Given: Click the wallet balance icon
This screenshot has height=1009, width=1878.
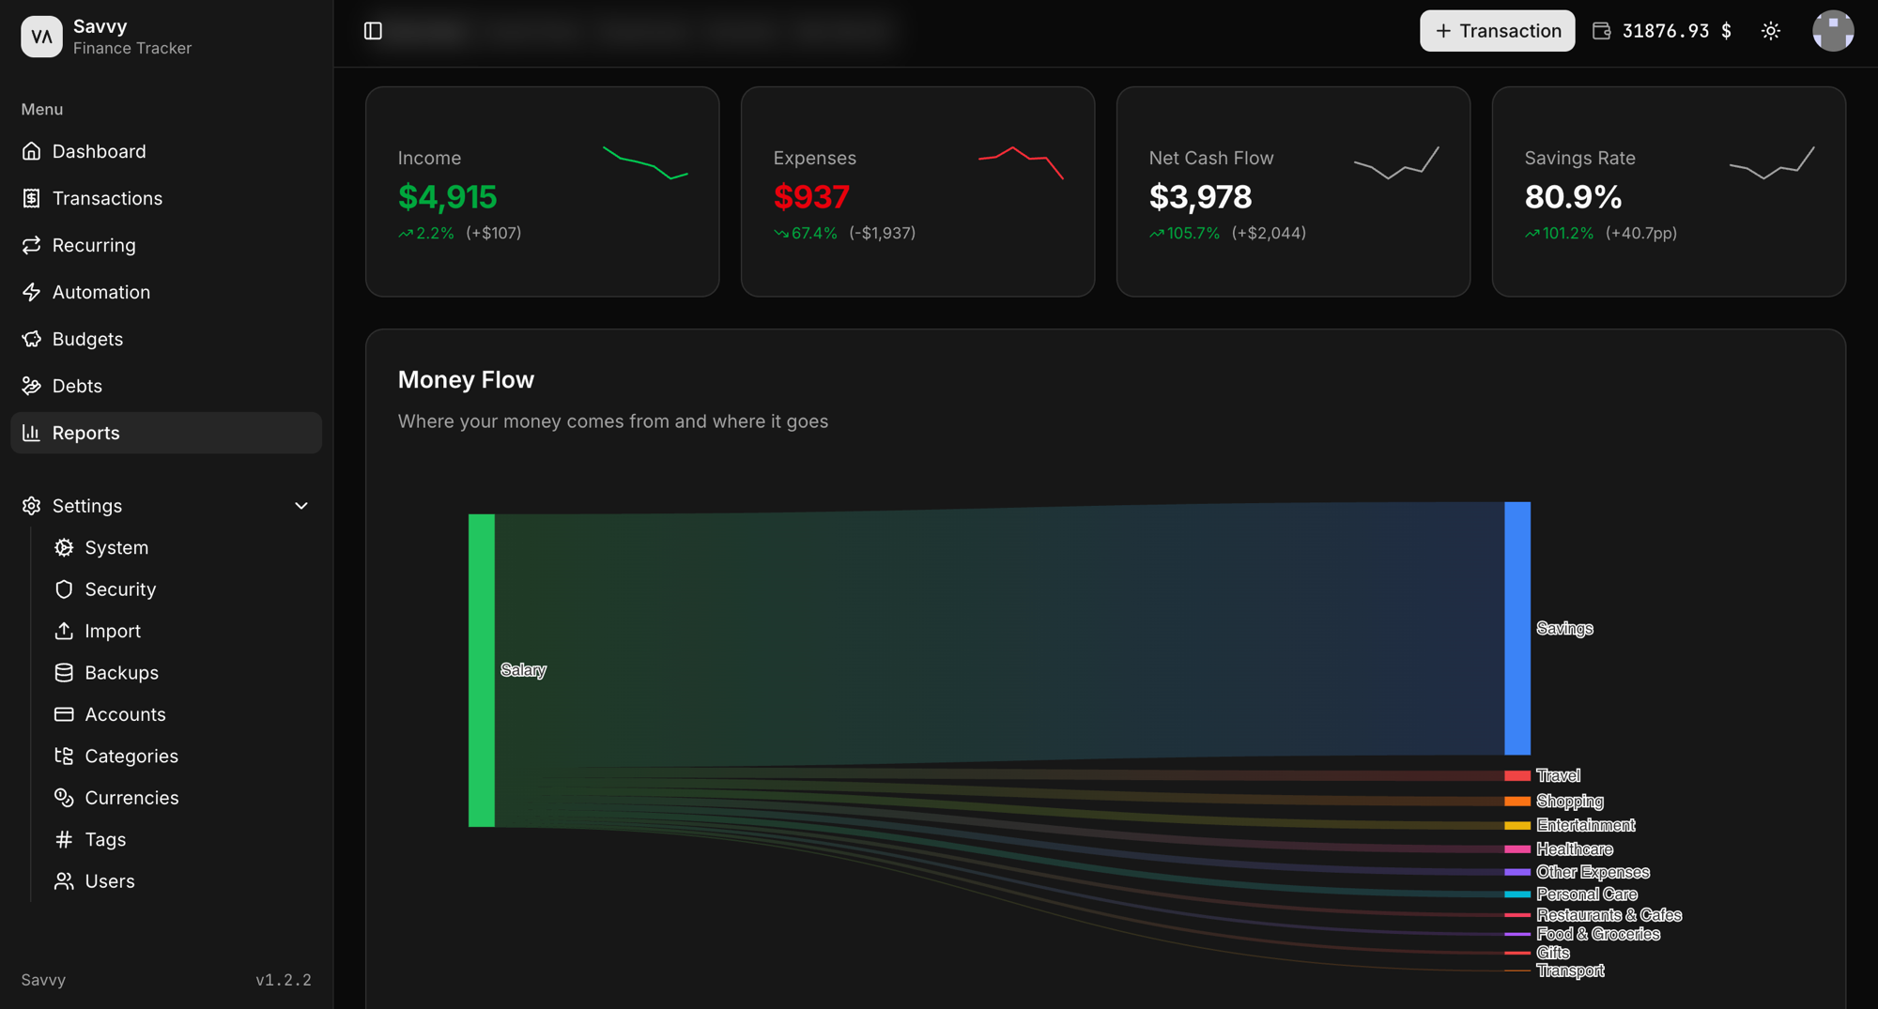Looking at the screenshot, I should (1602, 31).
